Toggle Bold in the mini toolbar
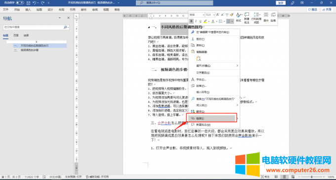 point(191,21)
